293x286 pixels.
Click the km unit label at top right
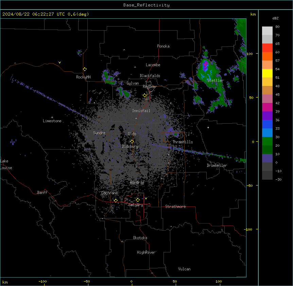pos(253,14)
